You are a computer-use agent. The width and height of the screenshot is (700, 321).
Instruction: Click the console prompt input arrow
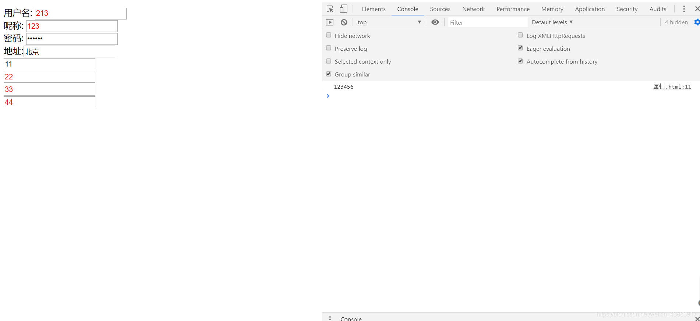[x=328, y=96]
